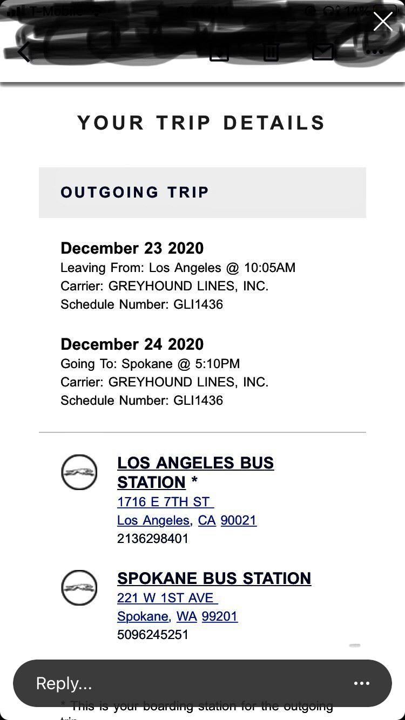The image size is (405, 720).
Task: Tap the 90021 zip code link
Action: pos(239,520)
